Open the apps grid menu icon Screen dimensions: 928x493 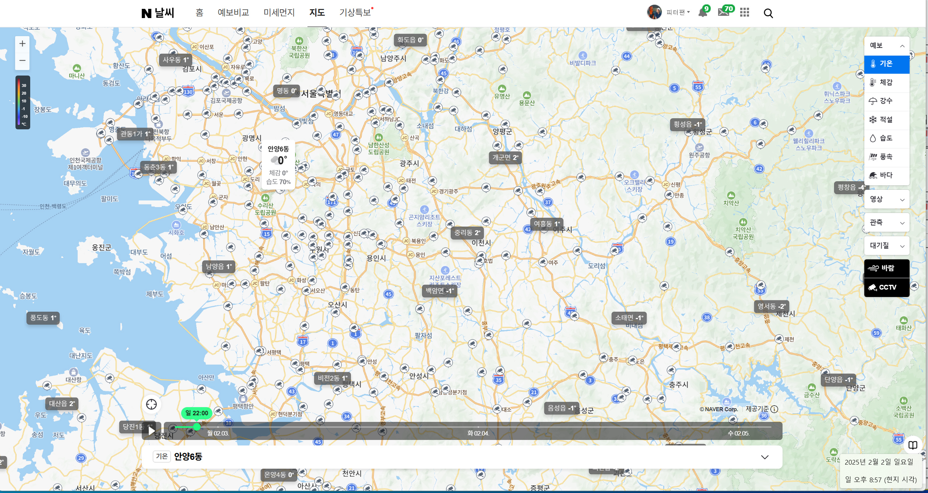click(x=745, y=13)
